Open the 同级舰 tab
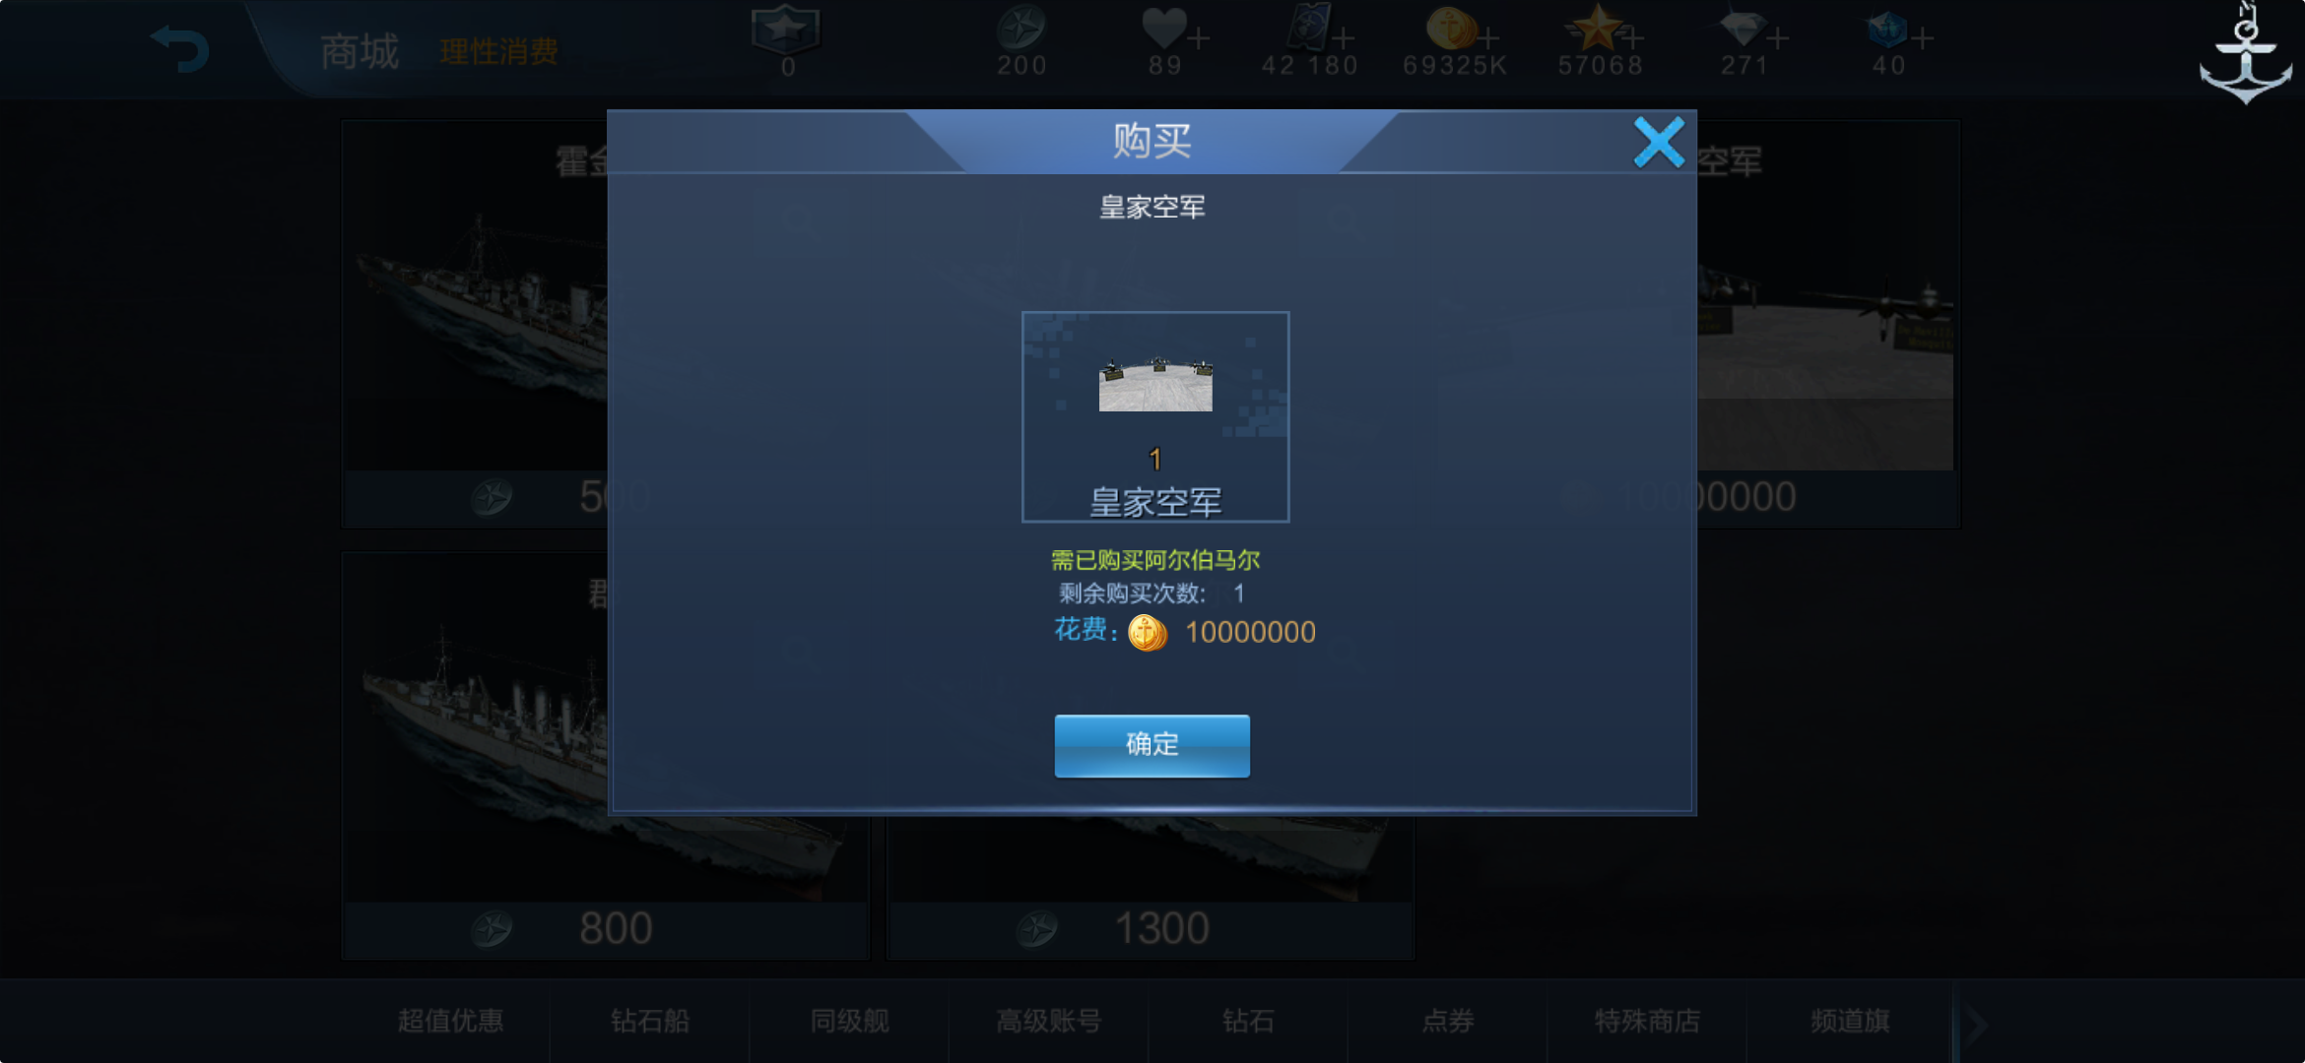The image size is (2305, 1063). click(849, 1021)
